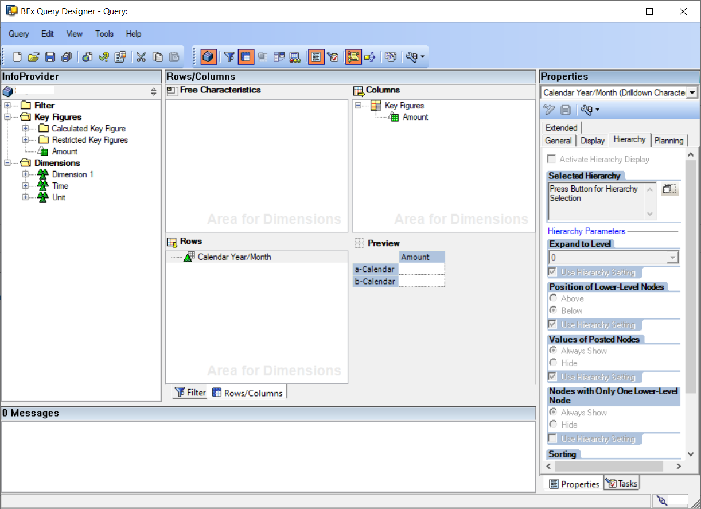Screen dimensions: 701x509
Task: Select Always Show under Nodes with Only One
Action: (x=553, y=412)
